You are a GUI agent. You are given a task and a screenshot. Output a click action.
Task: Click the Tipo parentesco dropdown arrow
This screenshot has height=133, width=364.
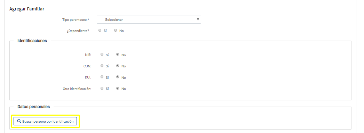[x=198, y=19]
